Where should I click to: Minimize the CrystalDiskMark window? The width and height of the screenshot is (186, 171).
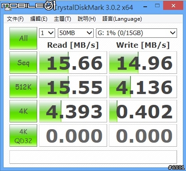coord(145,6)
